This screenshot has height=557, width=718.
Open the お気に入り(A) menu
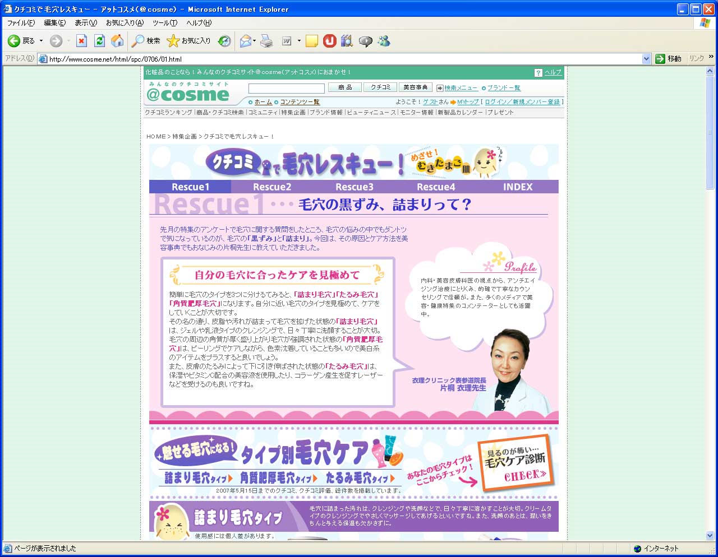tap(125, 23)
